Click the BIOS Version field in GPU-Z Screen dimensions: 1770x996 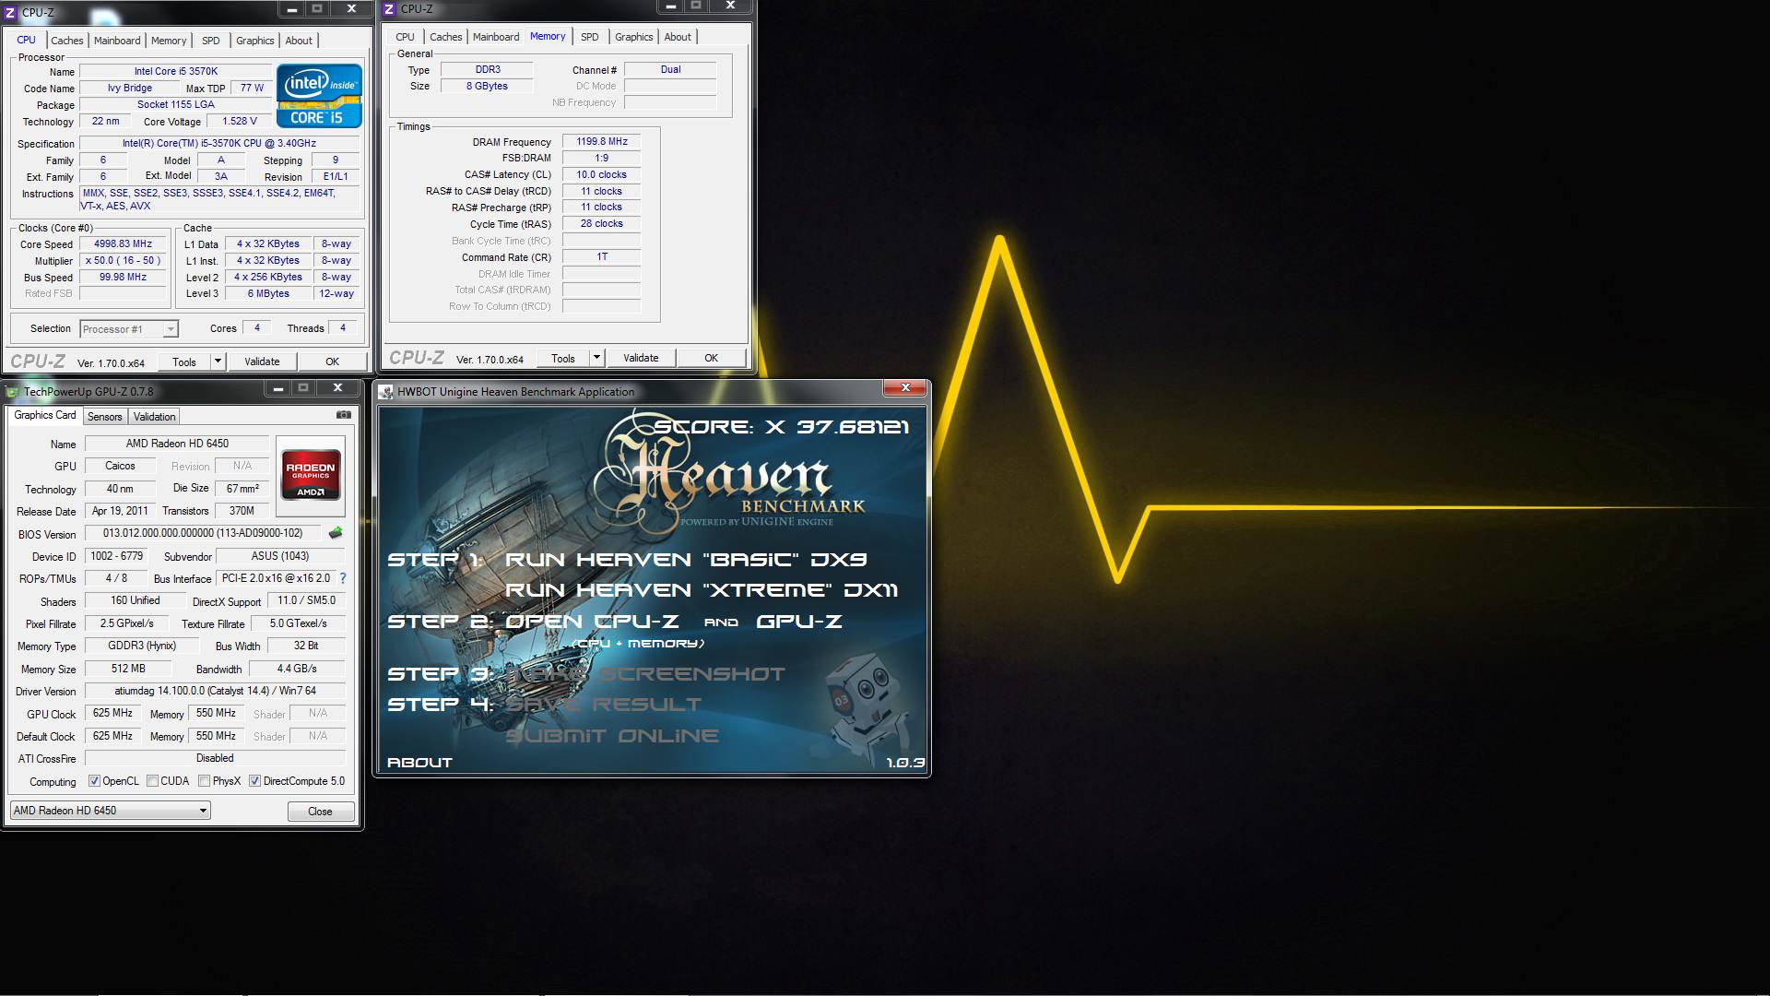[x=203, y=533]
